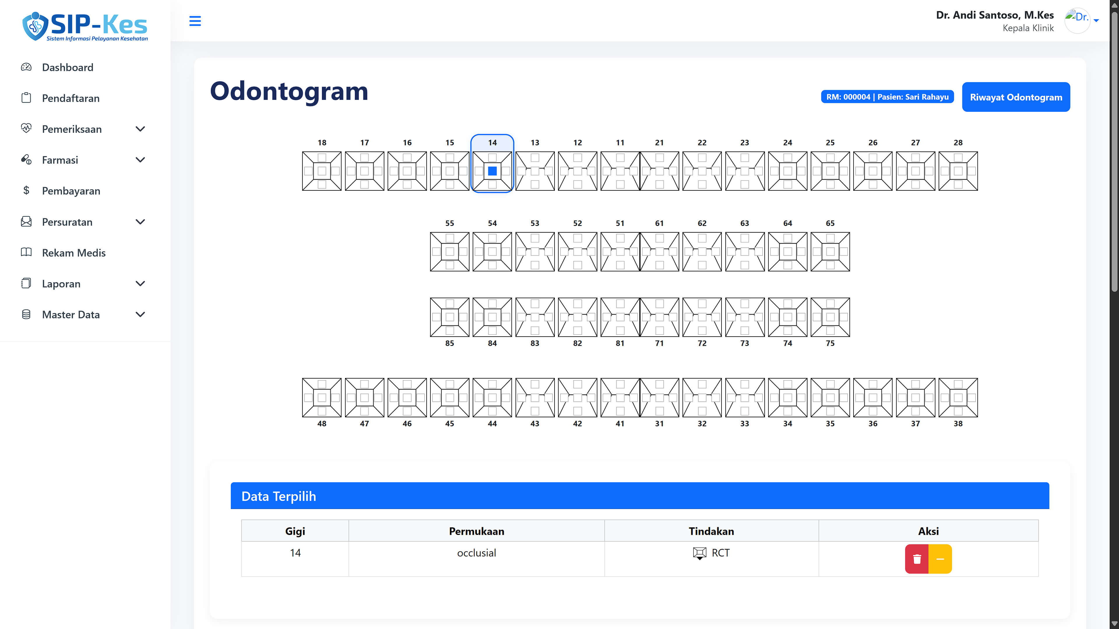
Task: Click the Rekam Medis book icon
Action: point(26,252)
